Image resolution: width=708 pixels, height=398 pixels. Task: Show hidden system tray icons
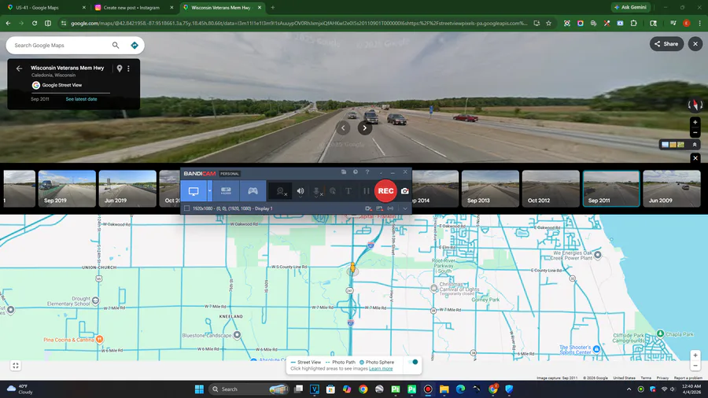(629, 389)
